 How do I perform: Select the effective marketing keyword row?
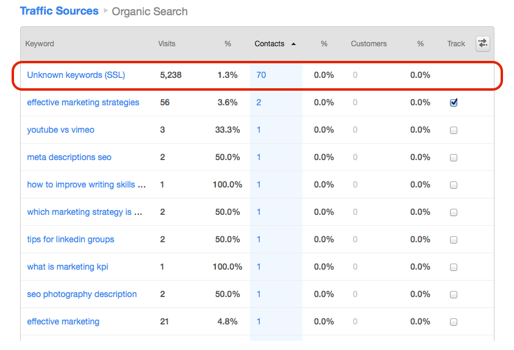[x=257, y=321]
